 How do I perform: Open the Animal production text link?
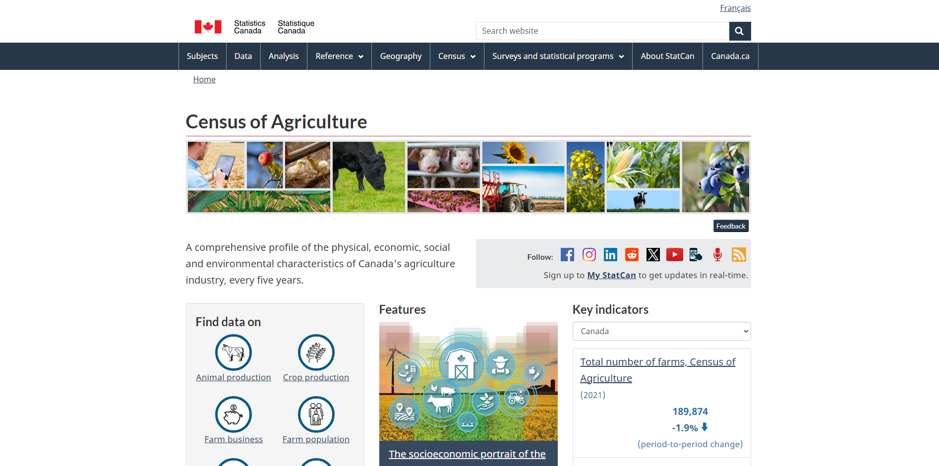coord(234,377)
